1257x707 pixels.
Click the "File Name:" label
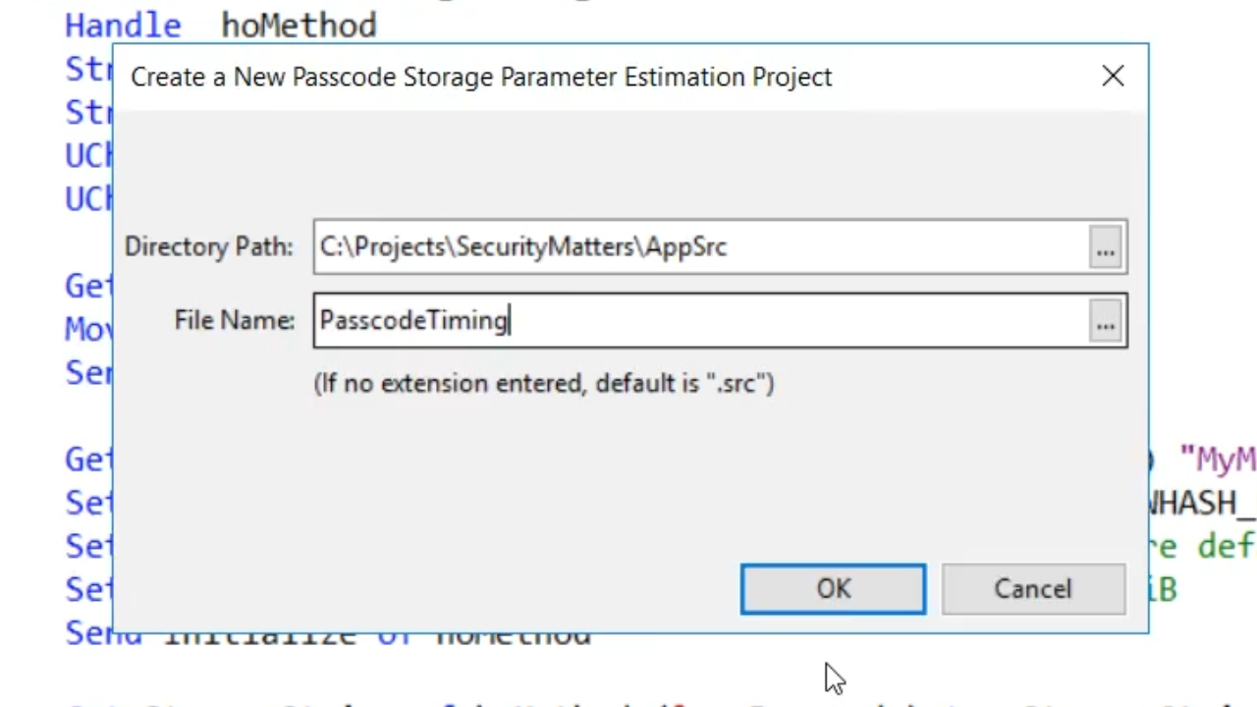(234, 320)
